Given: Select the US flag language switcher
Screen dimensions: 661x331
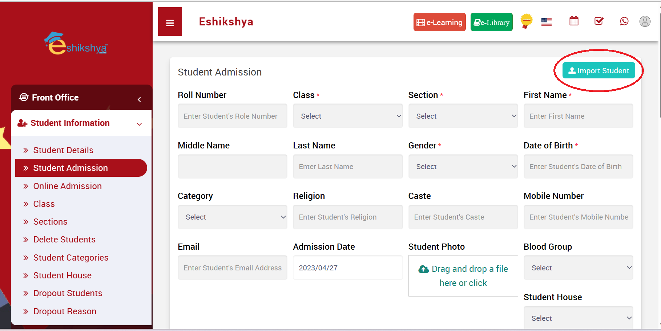Looking at the screenshot, I should coord(546,21).
